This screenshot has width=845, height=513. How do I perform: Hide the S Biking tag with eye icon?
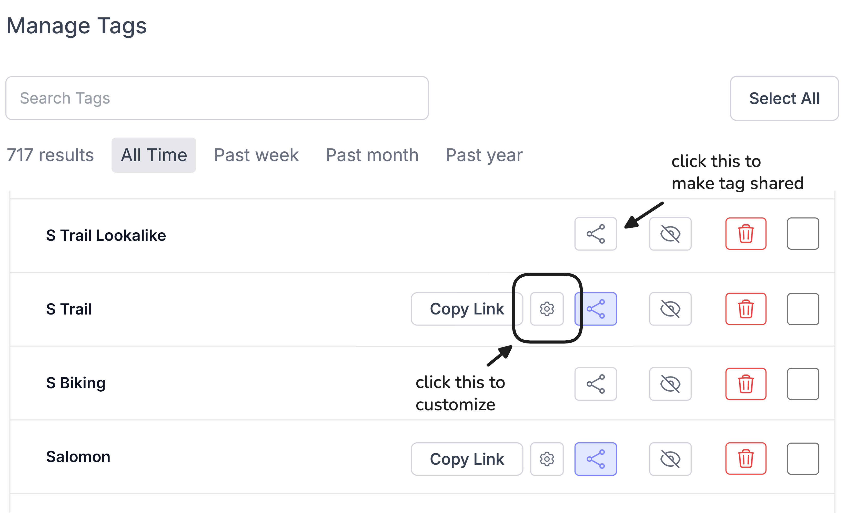click(x=670, y=384)
